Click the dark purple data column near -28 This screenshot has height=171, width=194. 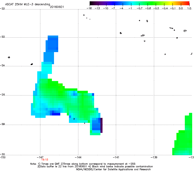pos(101,125)
